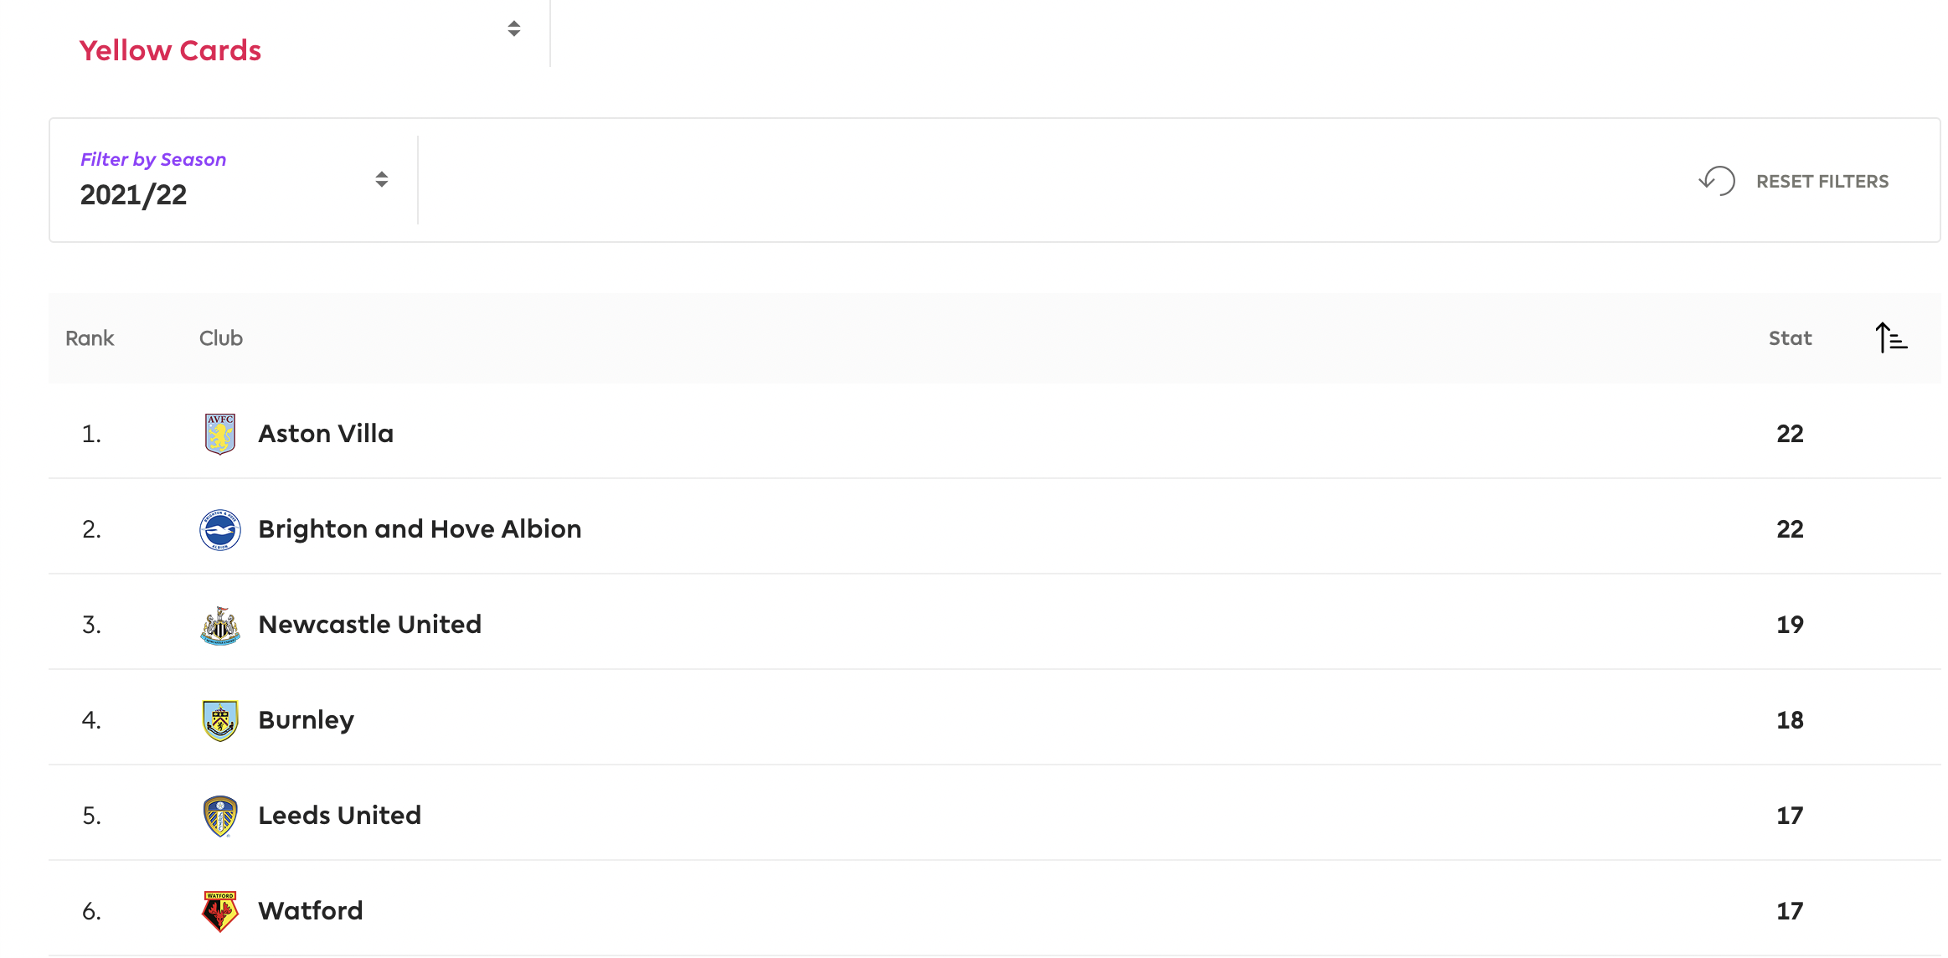The width and height of the screenshot is (1948, 958).
Task: Click the Newcastle United crest icon
Action: (220, 625)
